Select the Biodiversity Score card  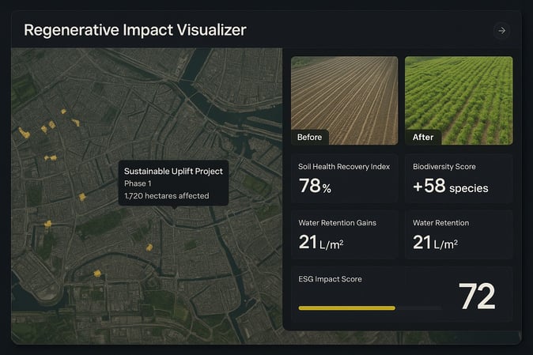click(x=459, y=179)
